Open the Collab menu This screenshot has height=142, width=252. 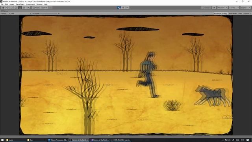point(206,8)
